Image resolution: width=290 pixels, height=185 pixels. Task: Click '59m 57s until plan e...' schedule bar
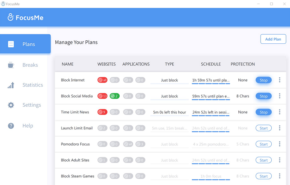[211, 100]
